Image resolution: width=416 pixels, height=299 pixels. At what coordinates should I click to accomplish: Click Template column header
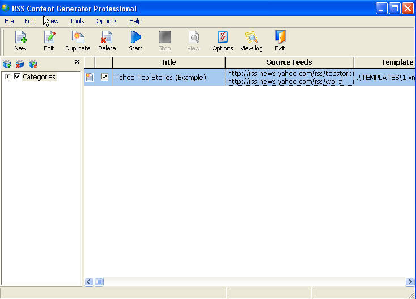(x=385, y=62)
